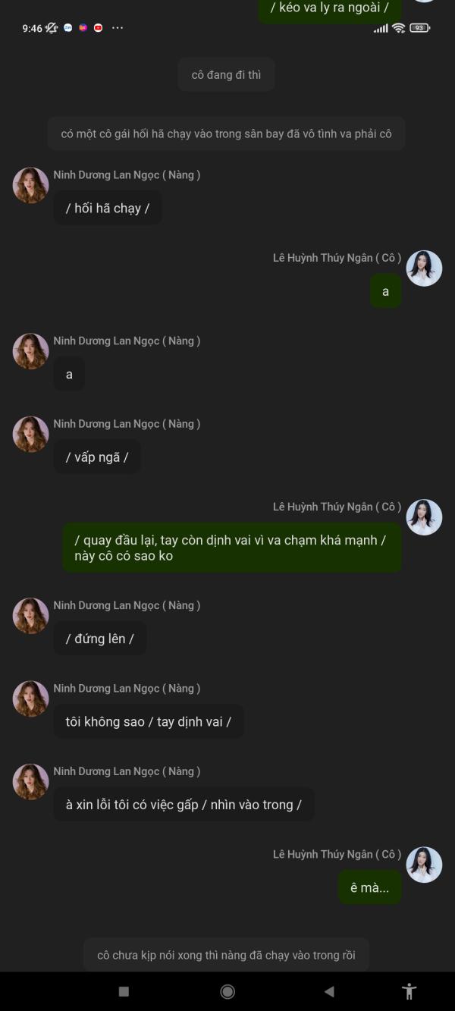Tap the Android back navigation triangle
455x1011 pixels.
pyautogui.click(x=329, y=991)
